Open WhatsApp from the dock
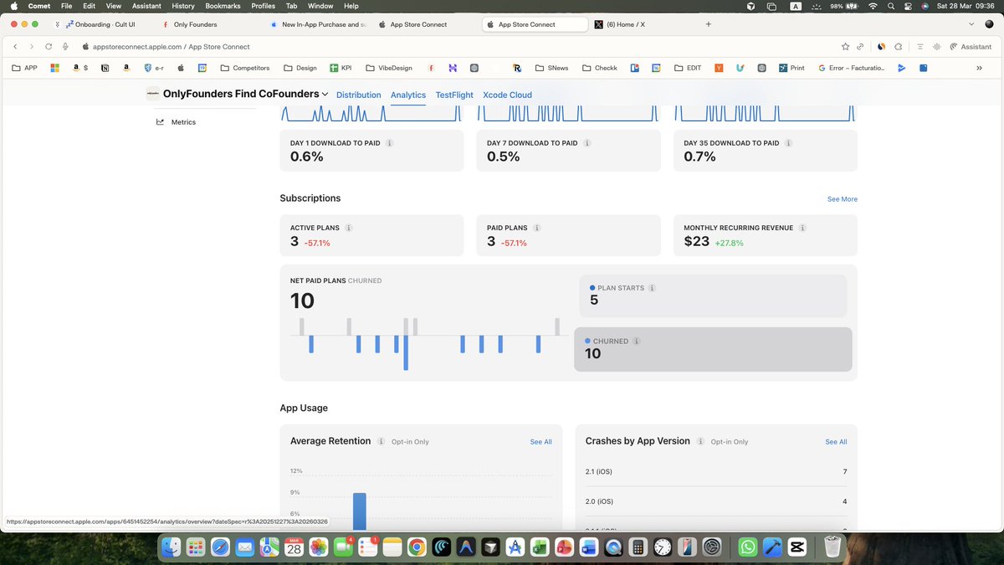 [749, 547]
